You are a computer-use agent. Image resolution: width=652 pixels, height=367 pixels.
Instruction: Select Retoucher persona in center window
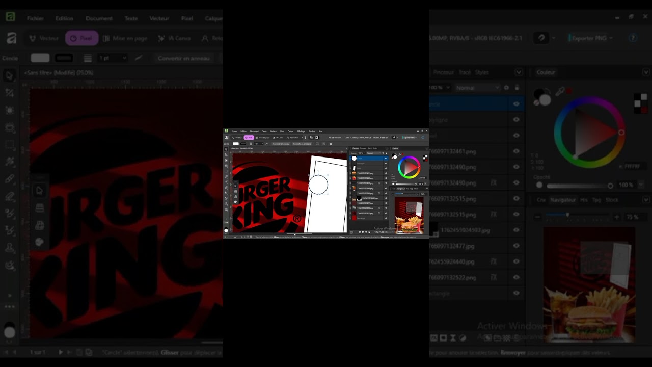(292, 138)
